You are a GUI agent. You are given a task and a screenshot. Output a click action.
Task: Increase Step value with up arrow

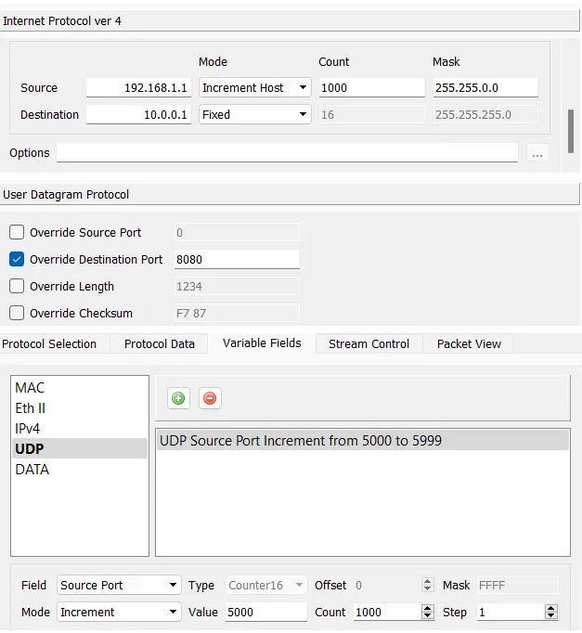tap(551, 608)
